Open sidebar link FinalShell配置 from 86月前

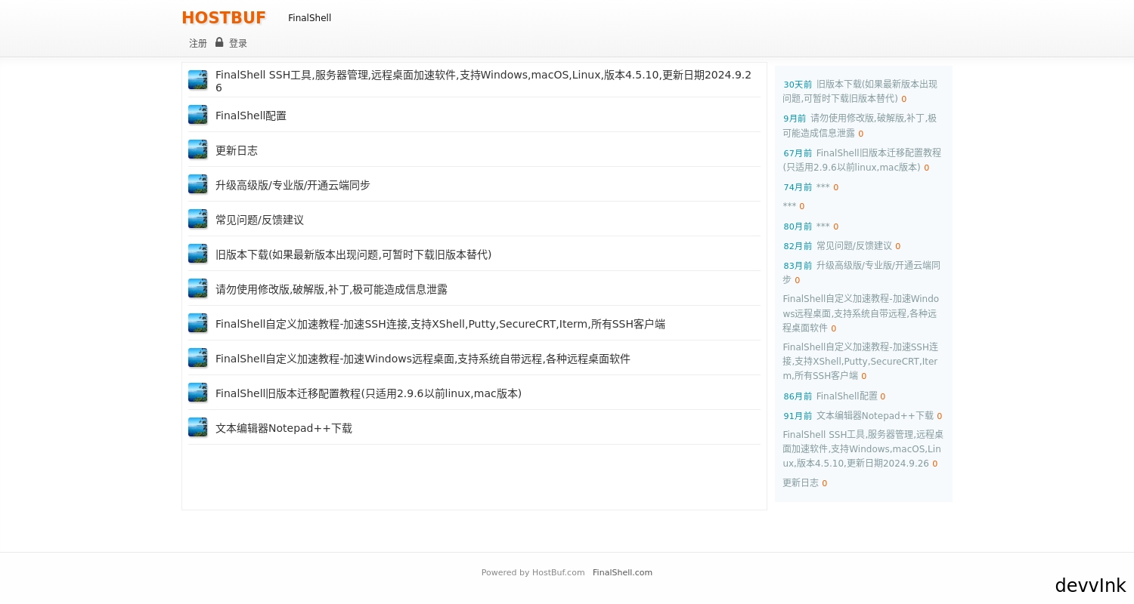coord(847,396)
